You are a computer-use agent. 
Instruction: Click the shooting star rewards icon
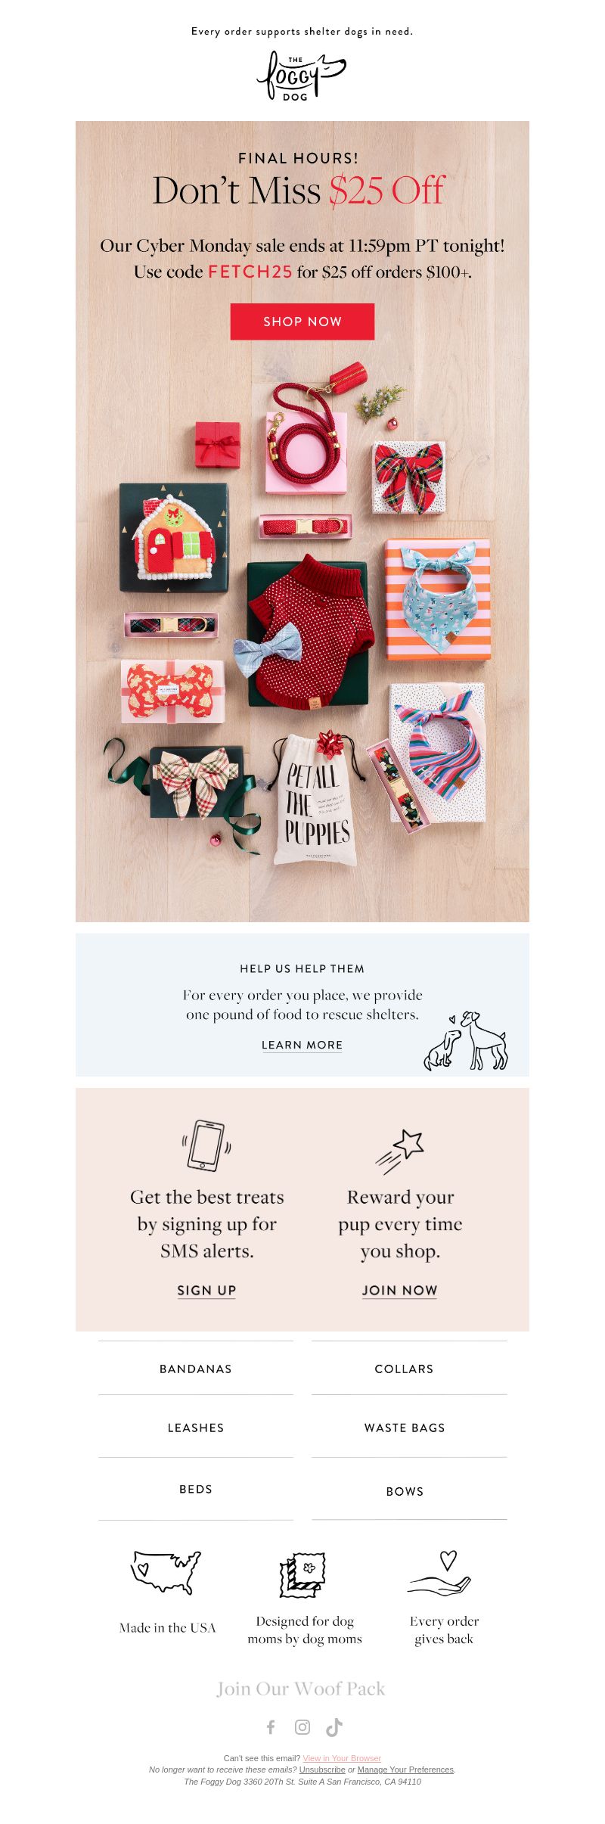coord(399,1151)
